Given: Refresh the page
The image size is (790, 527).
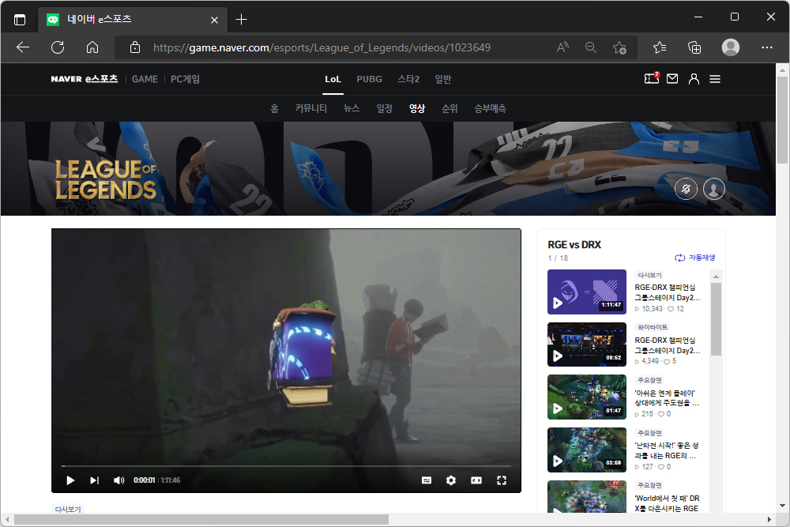Looking at the screenshot, I should click(x=58, y=47).
